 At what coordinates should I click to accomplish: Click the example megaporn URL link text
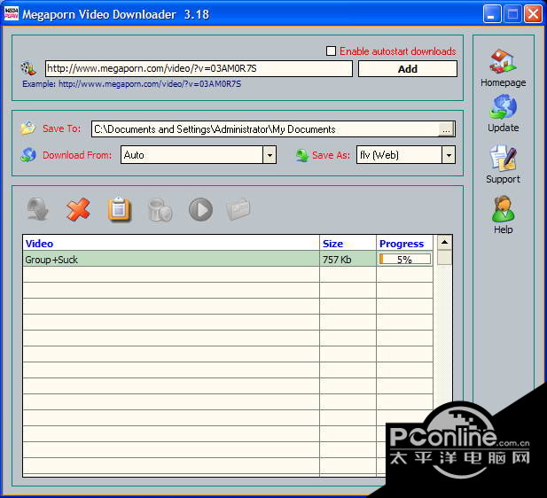(150, 83)
